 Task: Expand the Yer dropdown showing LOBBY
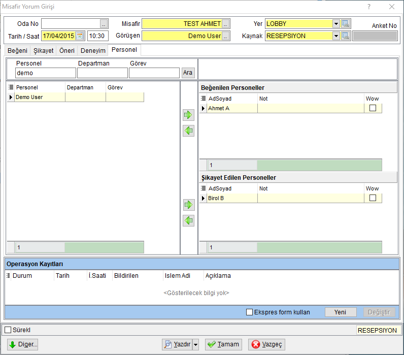(336, 24)
